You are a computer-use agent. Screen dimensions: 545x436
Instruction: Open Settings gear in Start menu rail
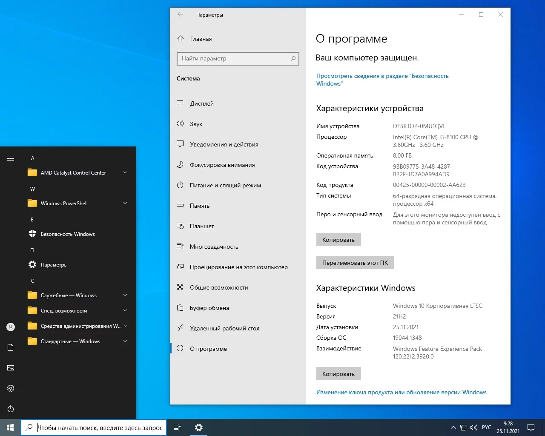click(11, 388)
